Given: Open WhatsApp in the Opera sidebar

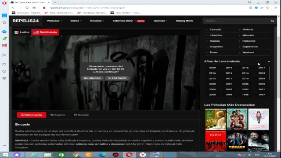Looking at the screenshot, I should point(4,39).
